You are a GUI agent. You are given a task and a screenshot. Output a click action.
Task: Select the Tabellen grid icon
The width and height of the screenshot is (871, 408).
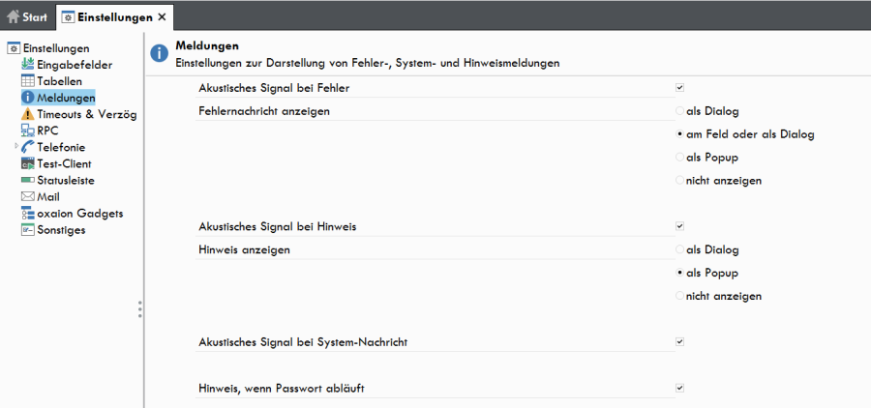point(28,81)
